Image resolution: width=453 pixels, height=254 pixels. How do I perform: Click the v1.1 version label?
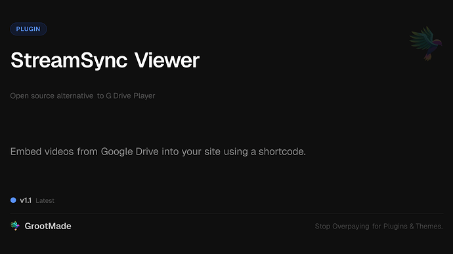(26, 200)
